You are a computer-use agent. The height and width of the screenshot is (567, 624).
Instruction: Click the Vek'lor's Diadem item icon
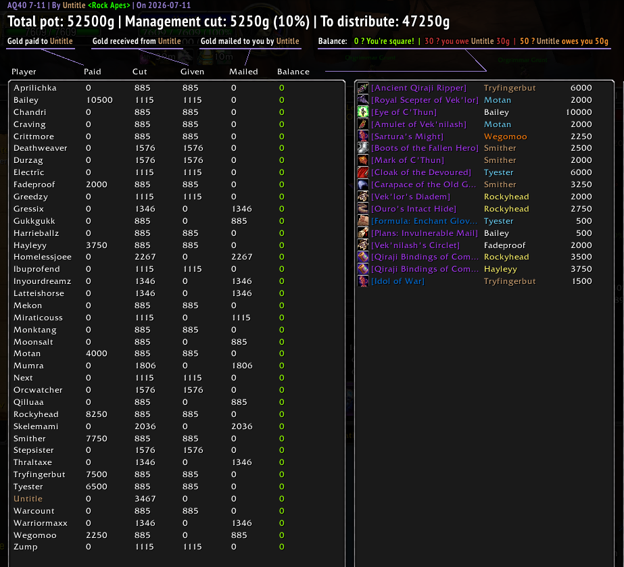click(x=362, y=197)
